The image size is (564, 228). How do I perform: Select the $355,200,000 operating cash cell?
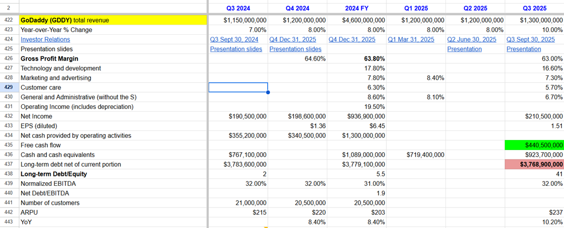[238, 135]
